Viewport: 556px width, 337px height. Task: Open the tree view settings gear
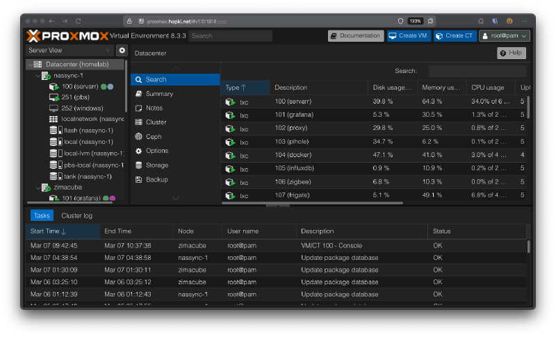pyautogui.click(x=122, y=51)
